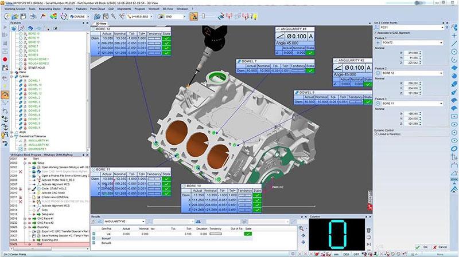The height and width of the screenshot is (257, 459).
Task: Click the red record button in left toolbar
Action: coord(5,58)
